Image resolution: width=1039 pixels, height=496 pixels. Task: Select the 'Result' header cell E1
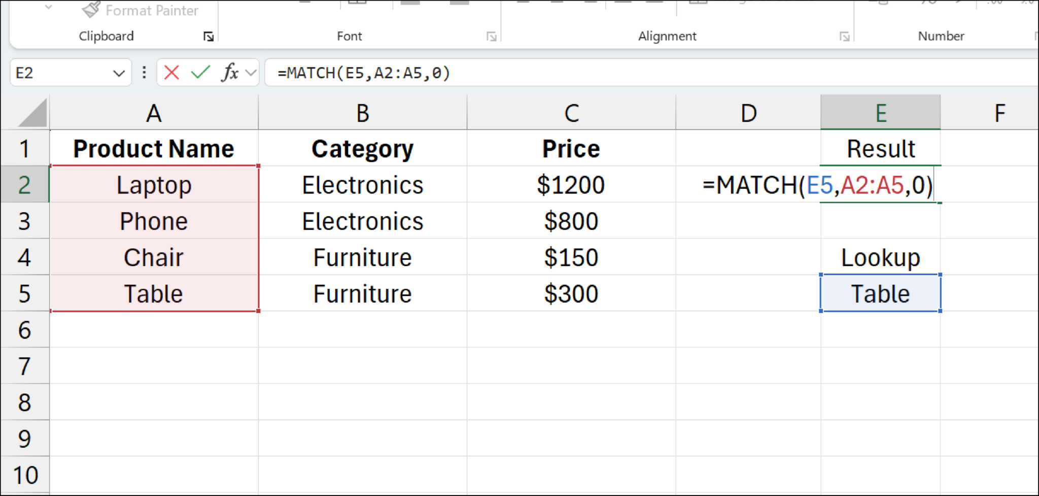pos(880,148)
